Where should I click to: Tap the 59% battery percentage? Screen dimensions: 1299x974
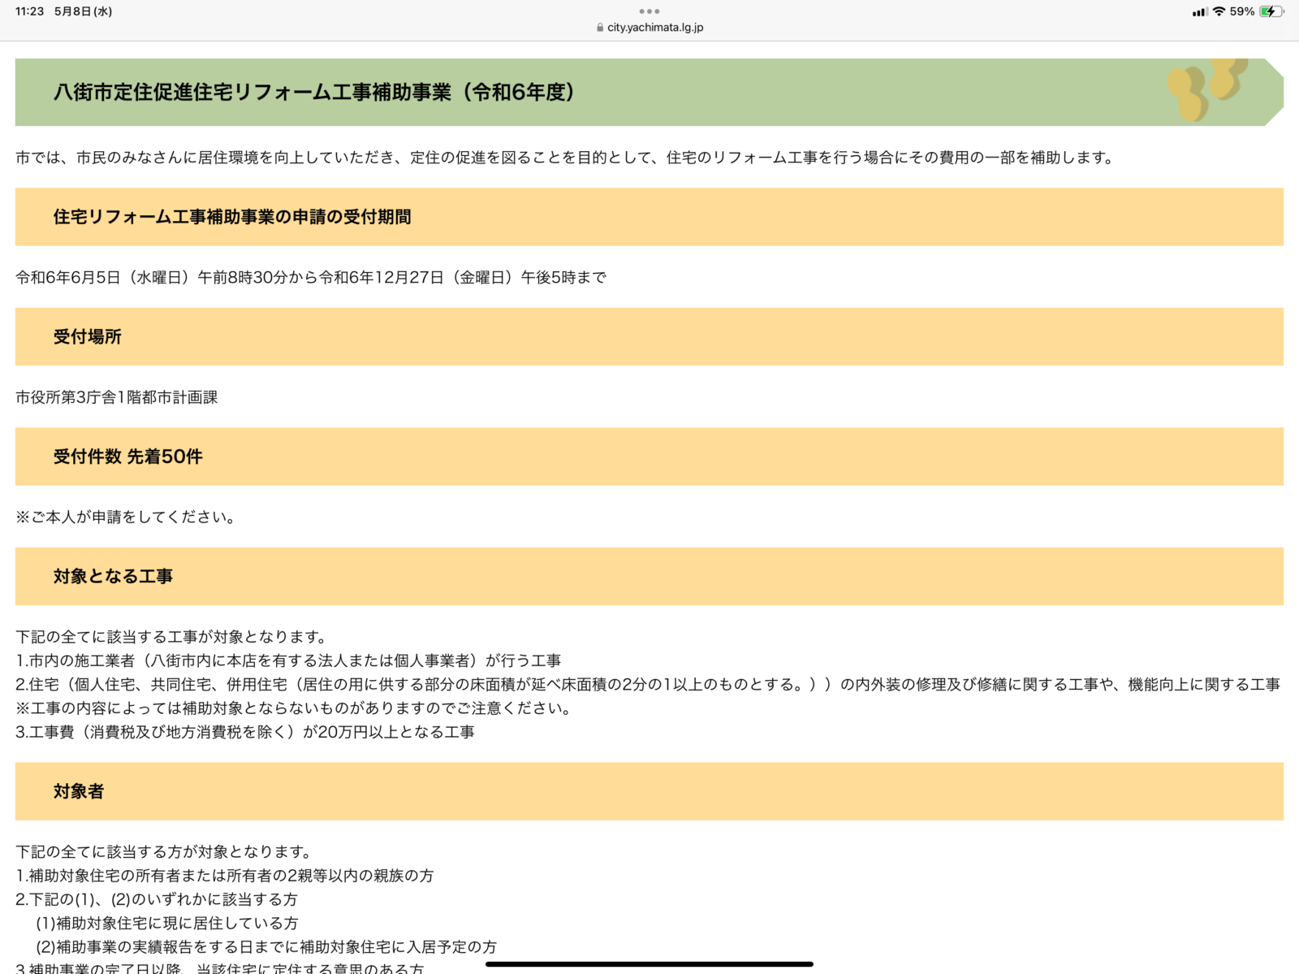(x=1241, y=11)
